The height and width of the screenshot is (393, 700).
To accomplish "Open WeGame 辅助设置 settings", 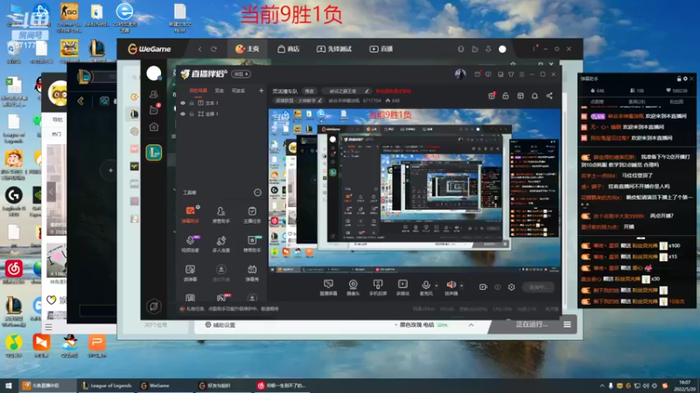I will click(220, 325).
